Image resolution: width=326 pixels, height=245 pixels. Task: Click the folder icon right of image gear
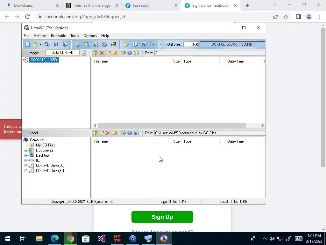[136, 53]
